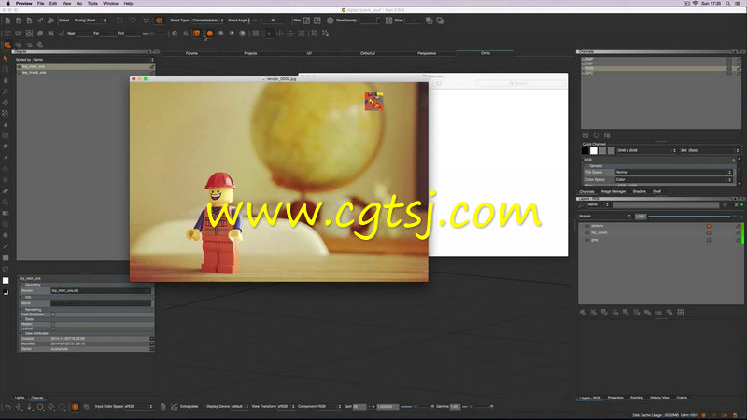Switch to the Colors tab
Screen dimensions: 747x420
pos(682,398)
